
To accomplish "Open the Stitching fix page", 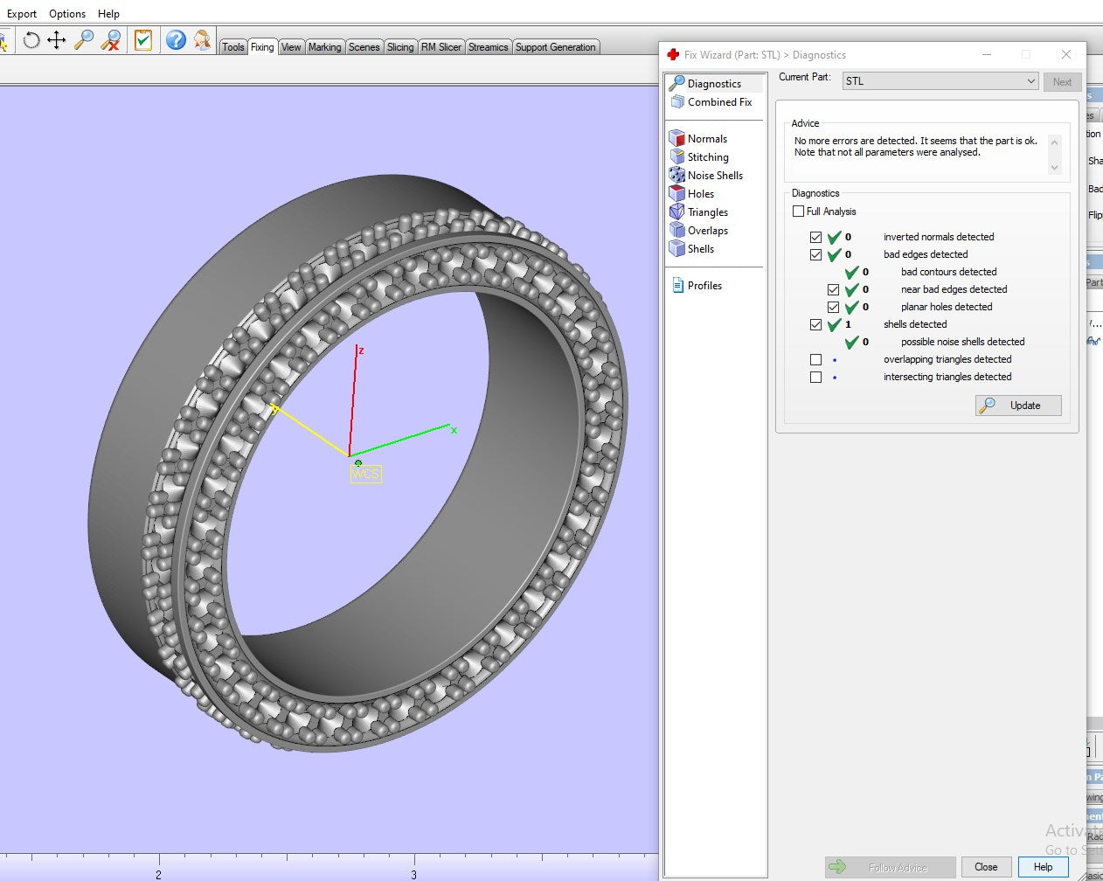I will 707,157.
